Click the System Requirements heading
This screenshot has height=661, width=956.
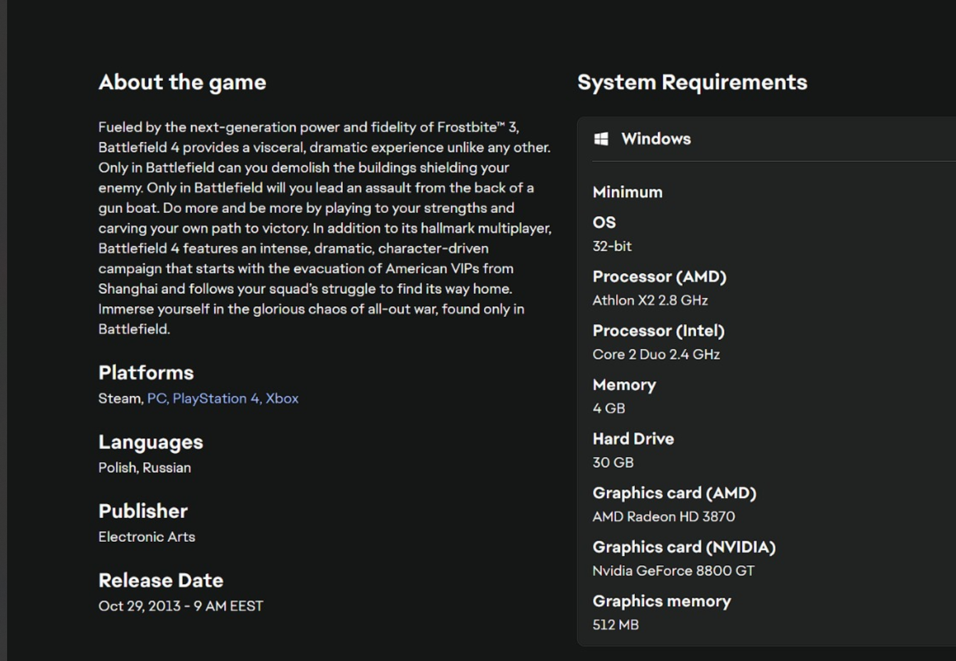[692, 82]
